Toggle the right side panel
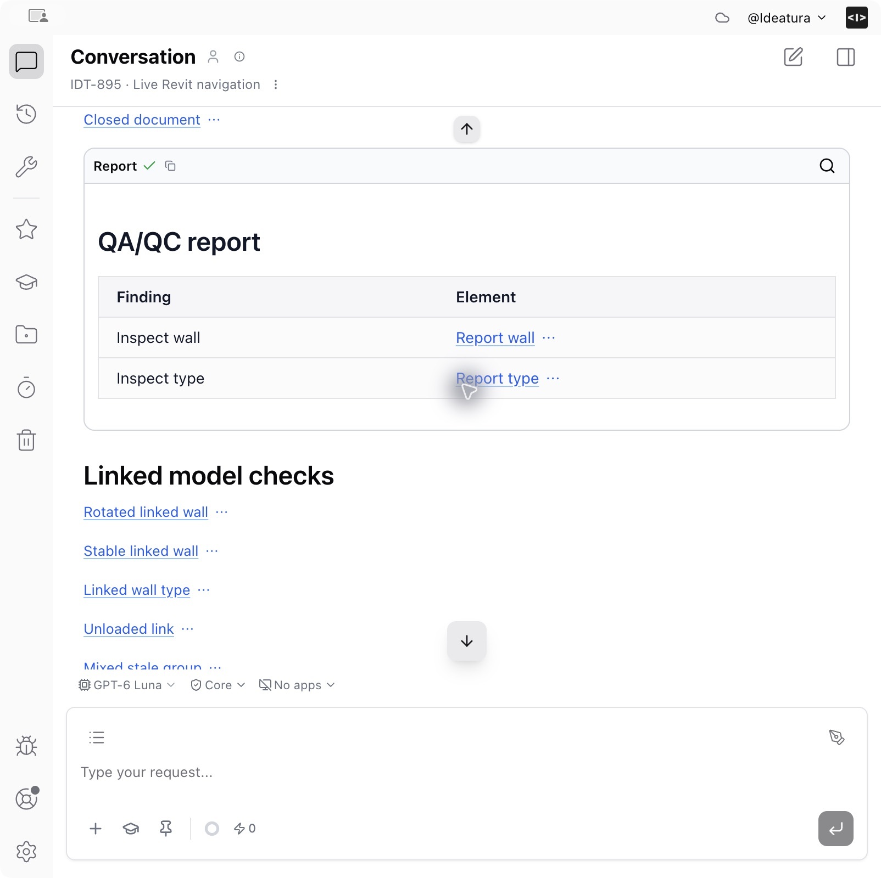Viewport: 881px width, 878px height. (845, 57)
